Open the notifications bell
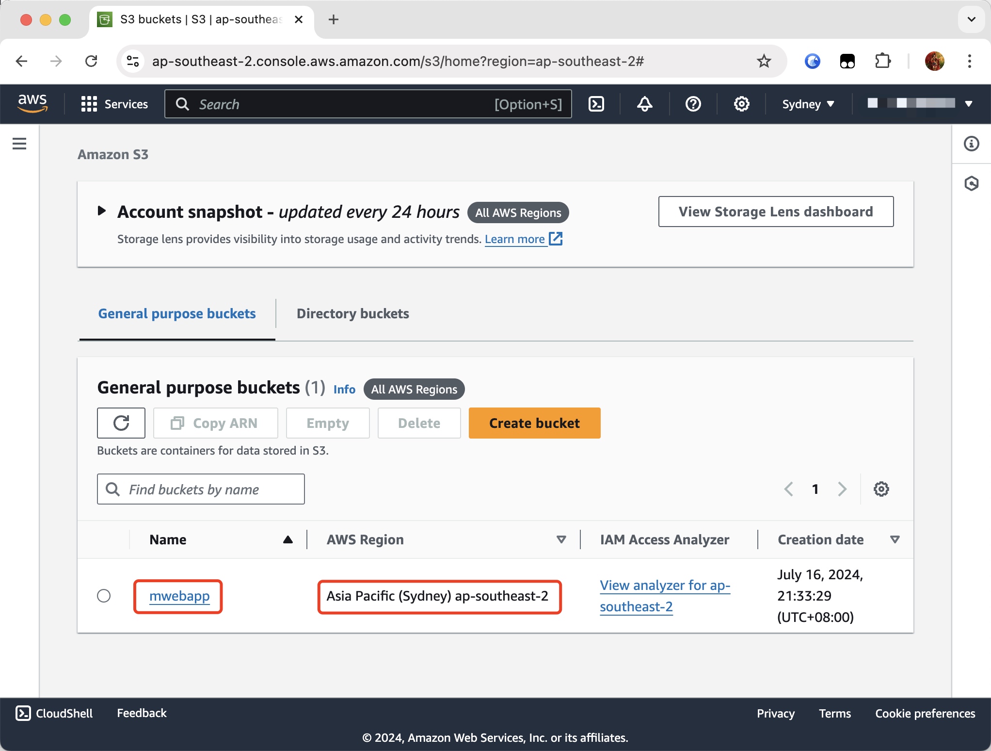This screenshot has height=751, width=991. pos(644,104)
